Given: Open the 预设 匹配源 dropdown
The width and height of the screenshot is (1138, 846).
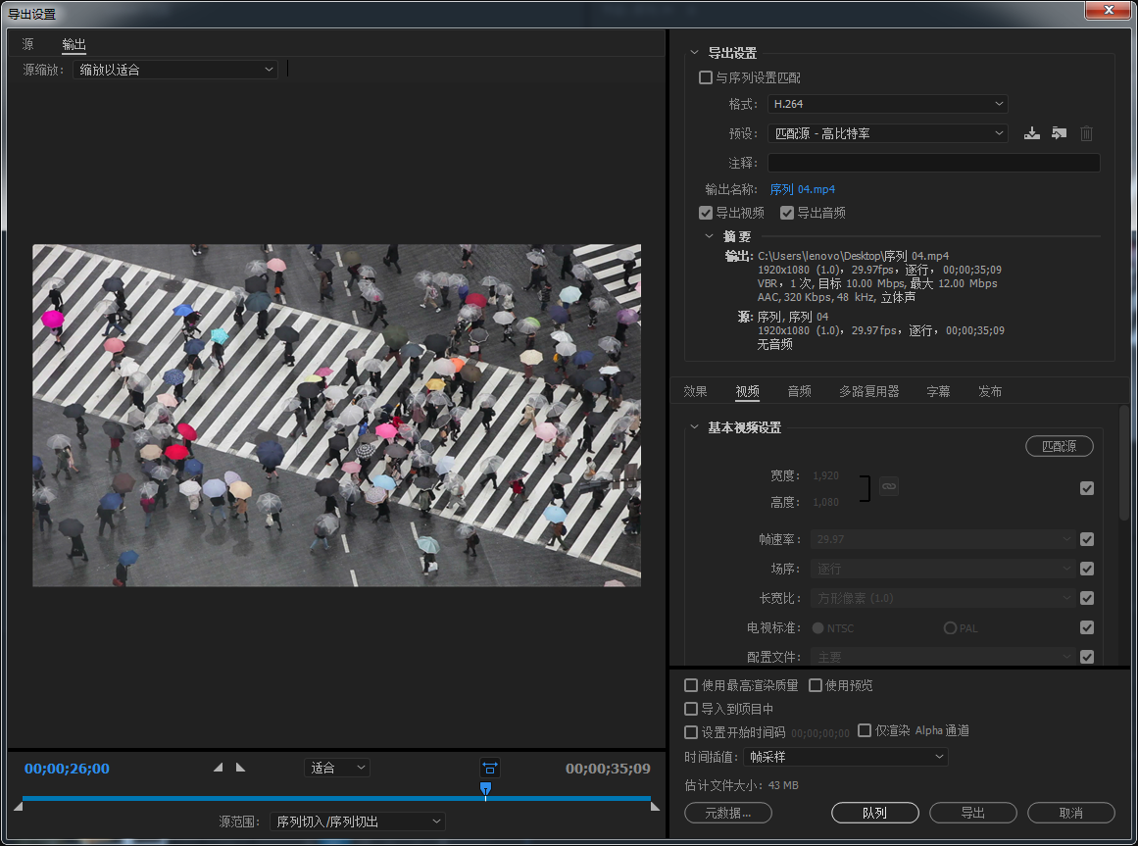Looking at the screenshot, I should click(888, 133).
